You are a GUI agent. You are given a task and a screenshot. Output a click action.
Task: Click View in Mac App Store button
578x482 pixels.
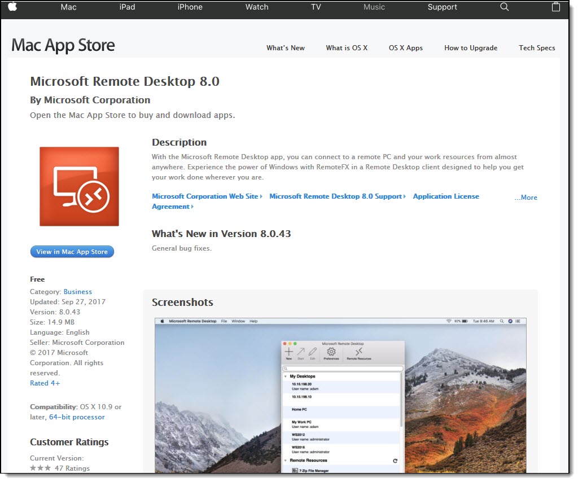[72, 252]
